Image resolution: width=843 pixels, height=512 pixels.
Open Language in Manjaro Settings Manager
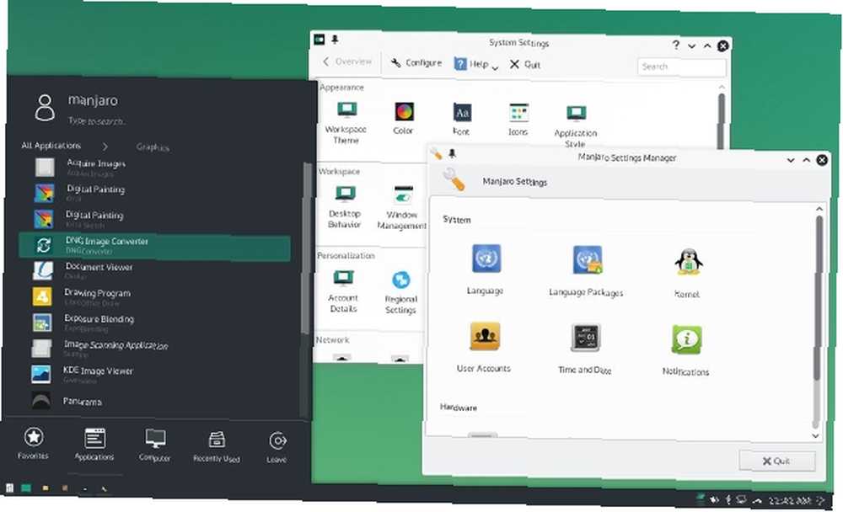[x=486, y=269]
